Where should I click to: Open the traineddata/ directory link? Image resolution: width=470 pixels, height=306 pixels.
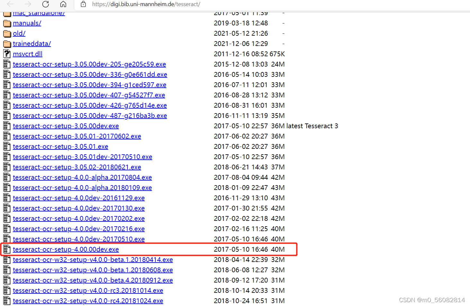pos(32,44)
